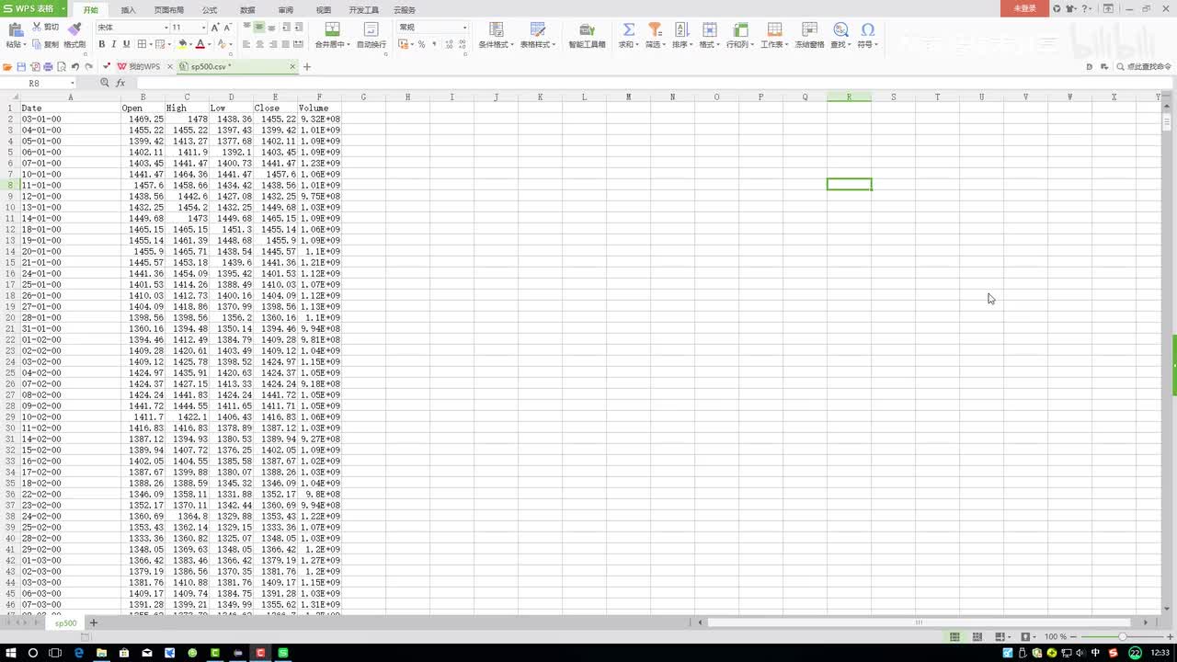Align text to center horizontally
This screenshot has width=1177, height=662.
click(x=259, y=44)
